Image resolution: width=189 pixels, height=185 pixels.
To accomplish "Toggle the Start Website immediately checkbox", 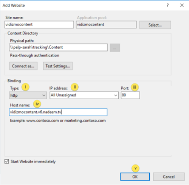I will (7, 161).
